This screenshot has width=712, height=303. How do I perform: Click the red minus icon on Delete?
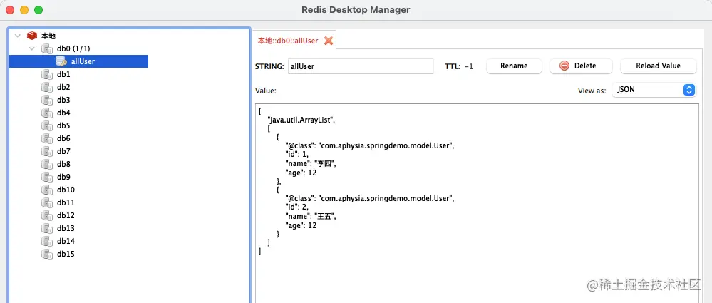(564, 66)
